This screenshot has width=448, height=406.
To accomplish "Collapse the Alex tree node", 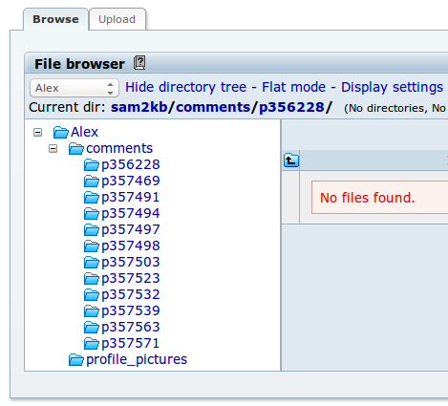I will pyautogui.click(x=37, y=132).
